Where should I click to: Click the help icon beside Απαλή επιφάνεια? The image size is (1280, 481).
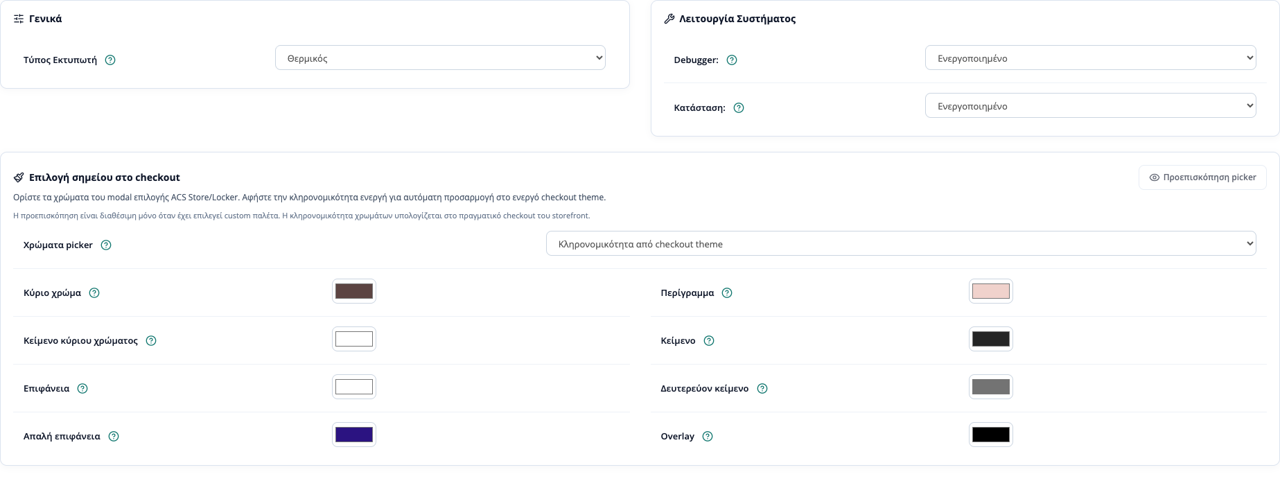pos(114,437)
